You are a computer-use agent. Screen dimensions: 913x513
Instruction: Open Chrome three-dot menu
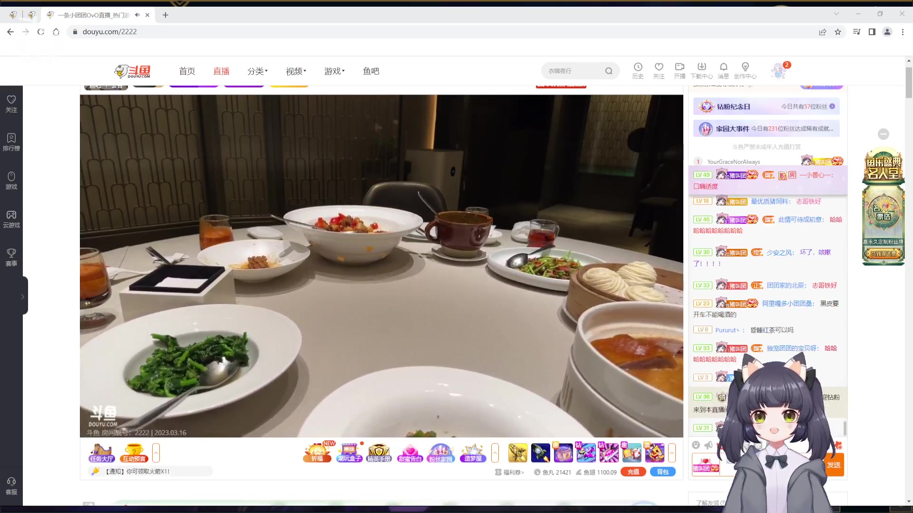point(903,32)
